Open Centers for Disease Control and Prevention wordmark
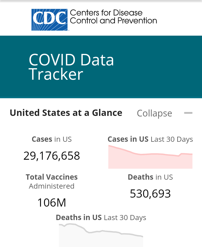Image resolution: width=202 pixels, height=247 pixels. pyautogui.click(x=113, y=17)
